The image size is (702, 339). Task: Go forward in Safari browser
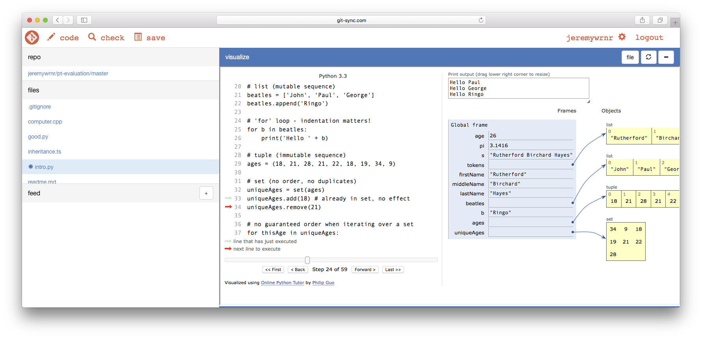tap(68, 20)
